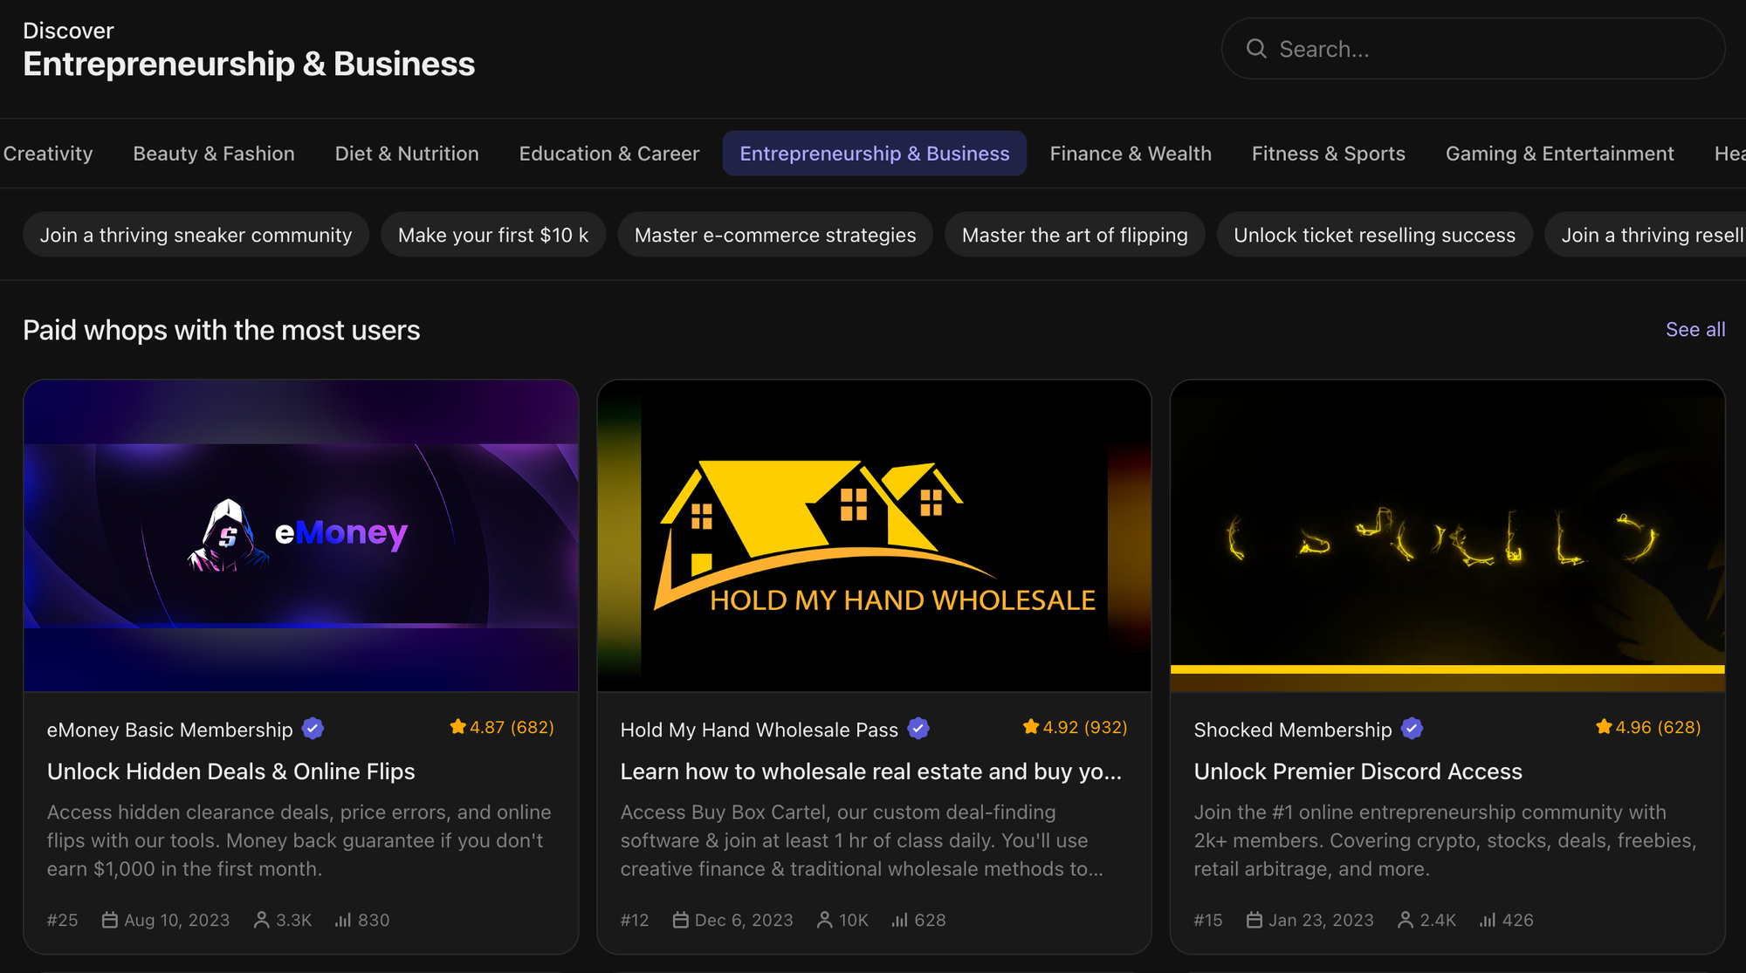Click the Join a thriving sneaker community chip
This screenshot has width=1746, height=973.
pyautogui.click(x=196, y=234)
